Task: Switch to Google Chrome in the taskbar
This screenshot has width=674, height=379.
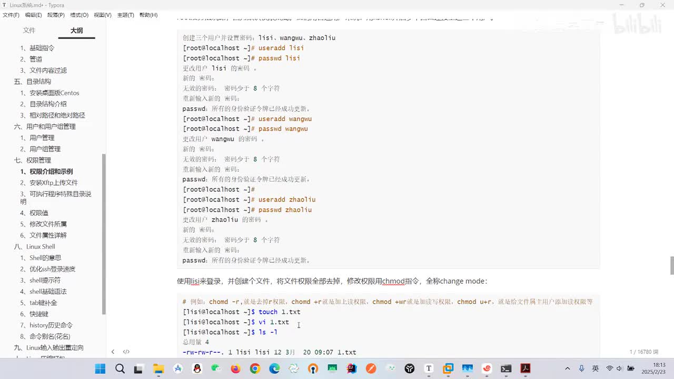Action: point(255,368)
